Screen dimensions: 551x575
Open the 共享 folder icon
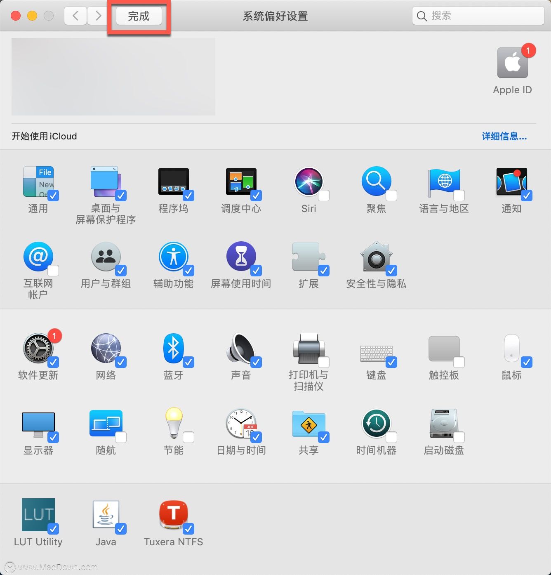pyautogui.click(x=308, y=424)
